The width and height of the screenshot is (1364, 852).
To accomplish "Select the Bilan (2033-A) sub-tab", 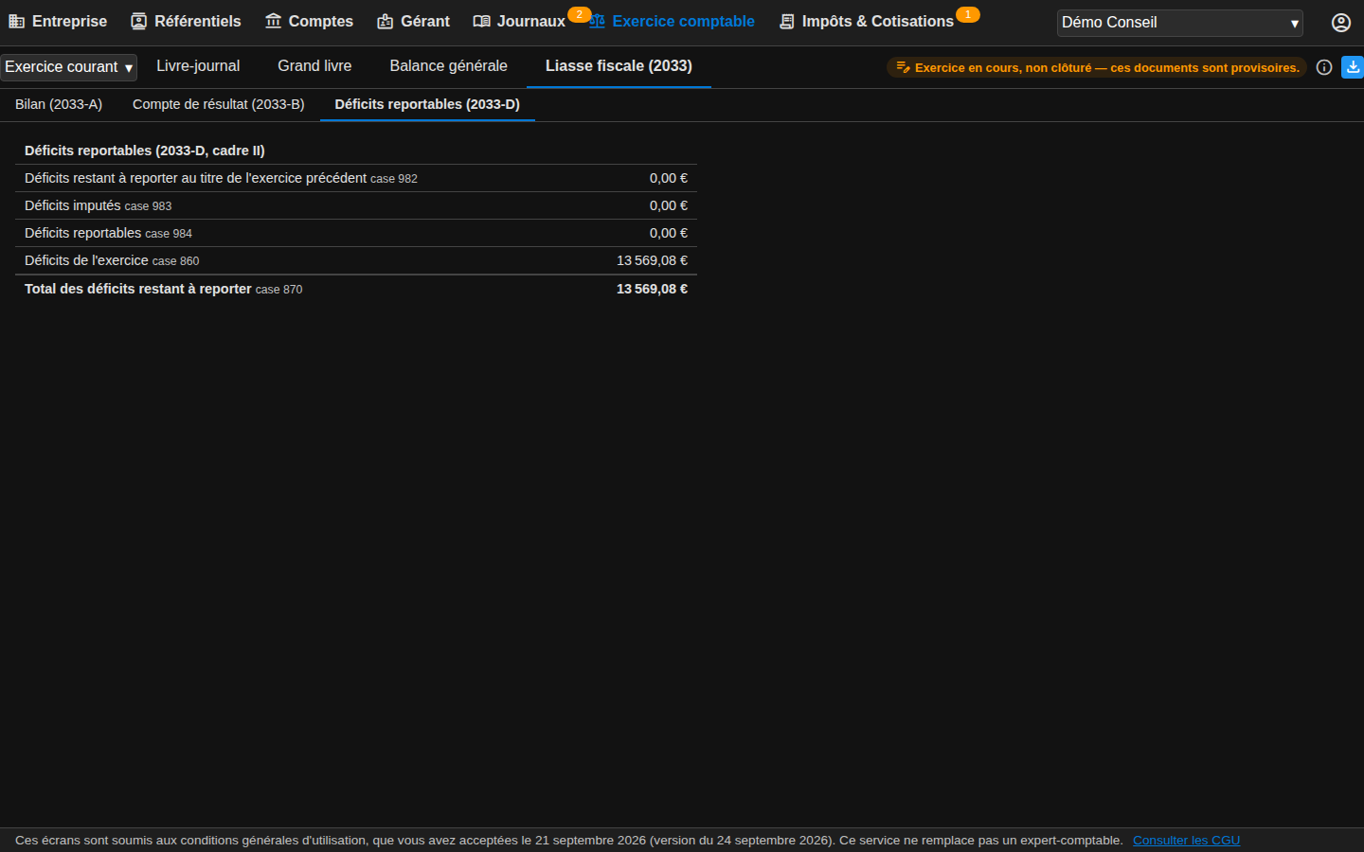I will [x=59, y=104].
